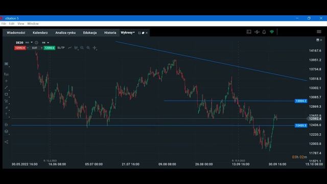Open the DE30 instrument selector dropdown

coord(32,42)
